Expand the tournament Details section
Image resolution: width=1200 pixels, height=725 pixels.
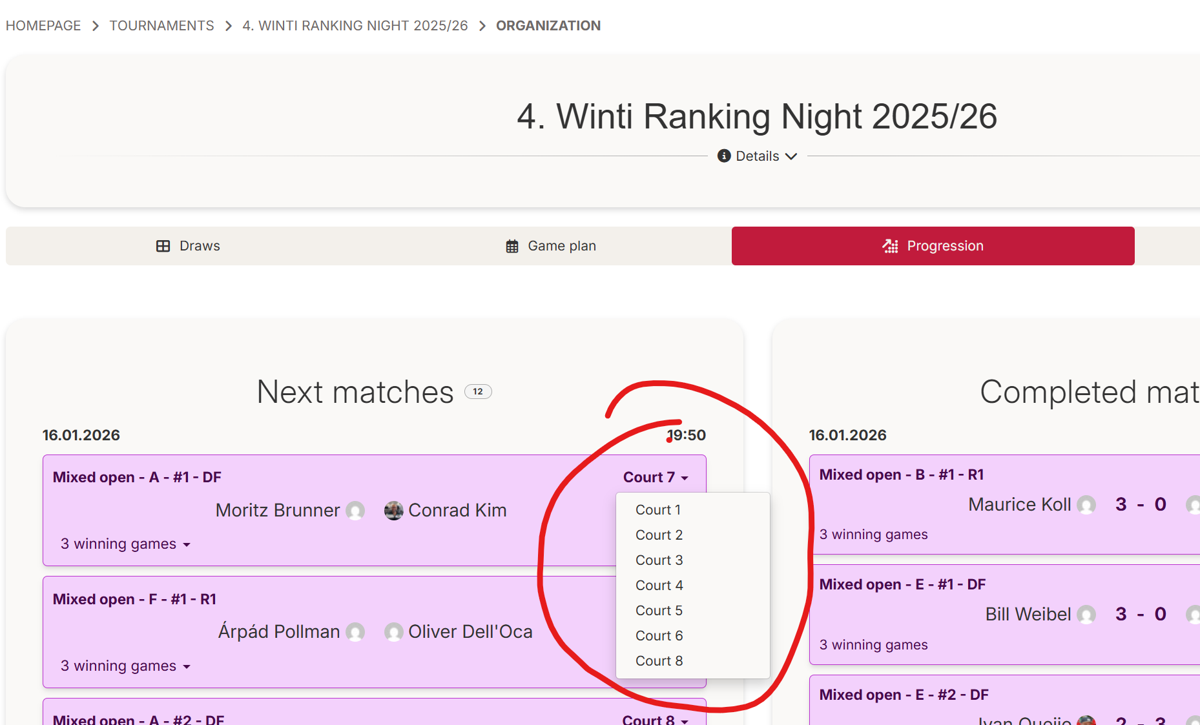[x=758, y=156]
